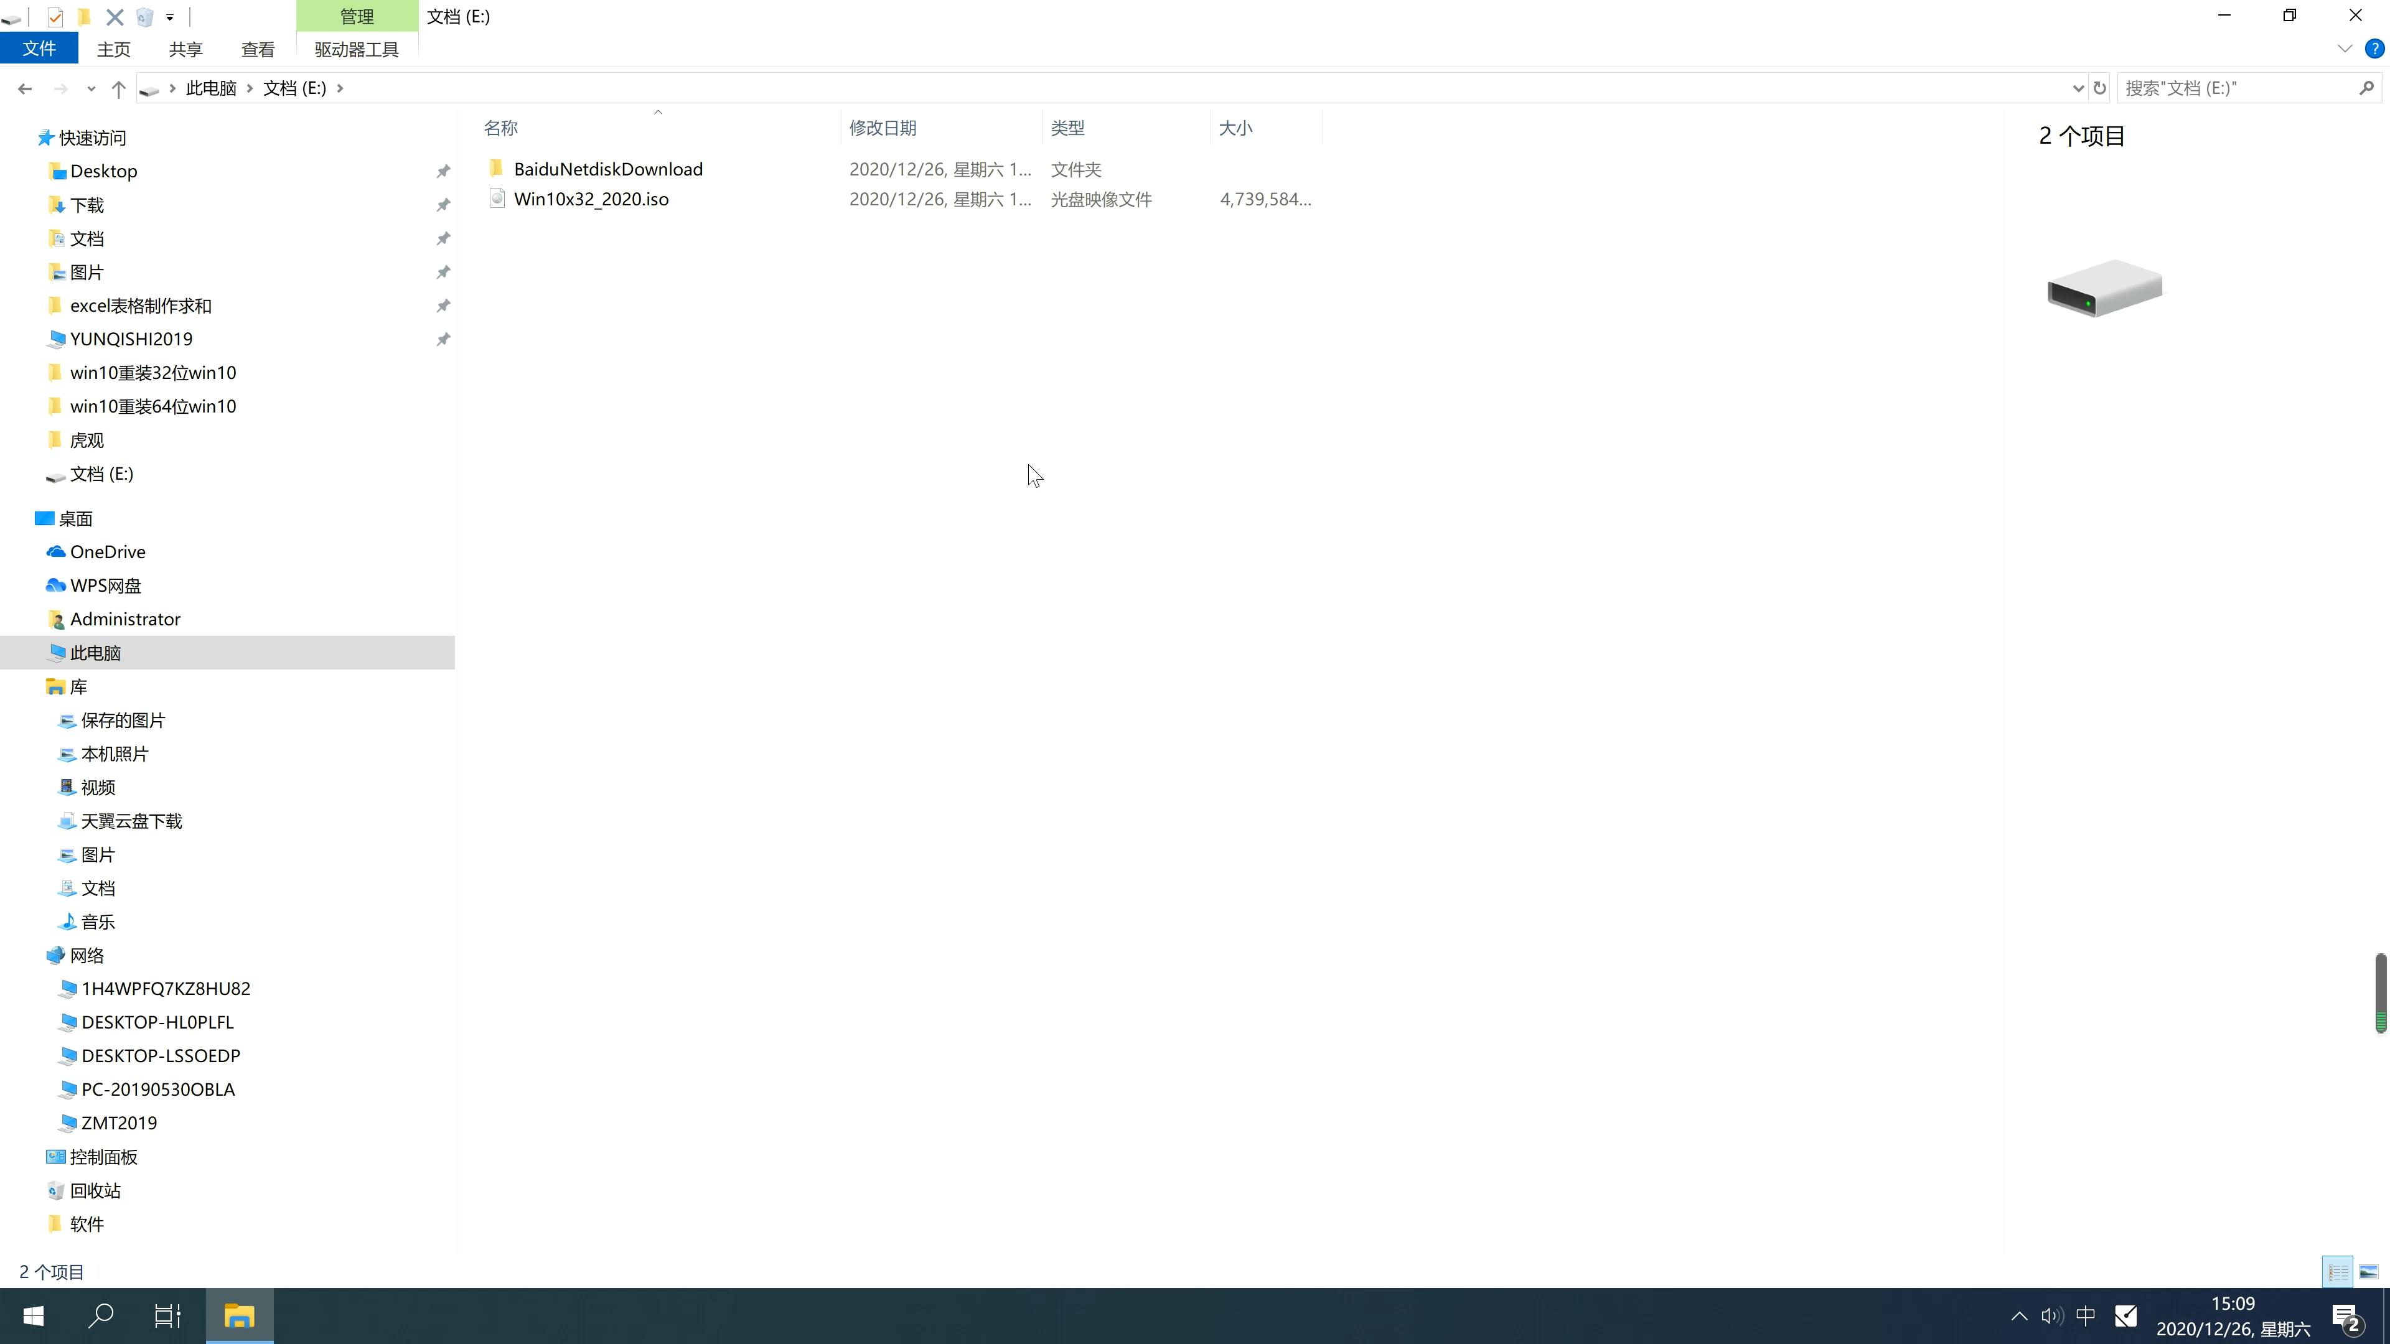This screenshot has height=1344, width=2390.
Task: Navigate up to 此电脑 using breadcrumb
Action: 209,87
